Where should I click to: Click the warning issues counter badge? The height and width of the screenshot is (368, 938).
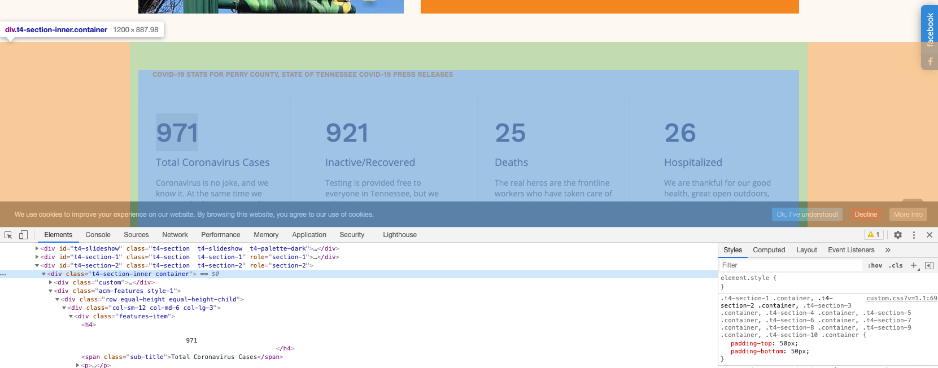point(874,235)
